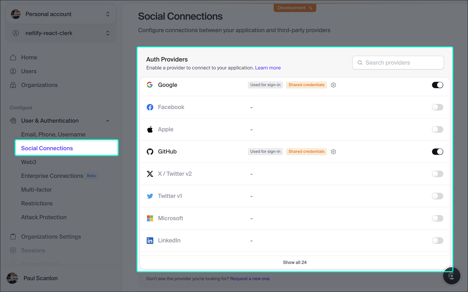Screen dimensions: 468x292
Task: Click GitHub's Shared credentials badge
Action: point(306,152)
